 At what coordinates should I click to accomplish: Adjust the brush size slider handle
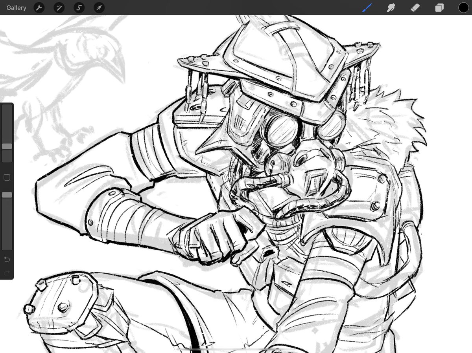(x=7, y=146)
